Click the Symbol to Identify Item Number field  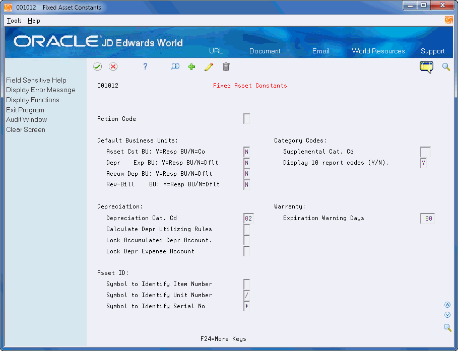coord(246,285)
